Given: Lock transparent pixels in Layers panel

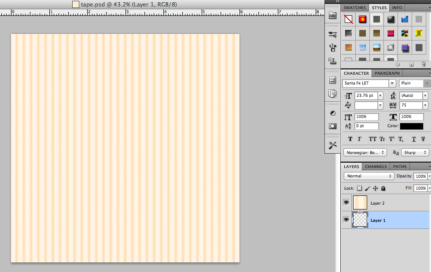Looking at the screenshot, I should (359, 188).
